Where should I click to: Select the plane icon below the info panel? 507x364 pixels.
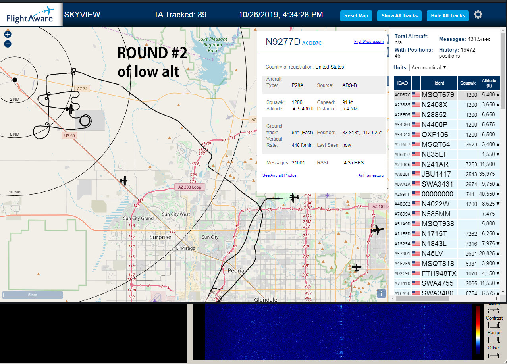294,197
